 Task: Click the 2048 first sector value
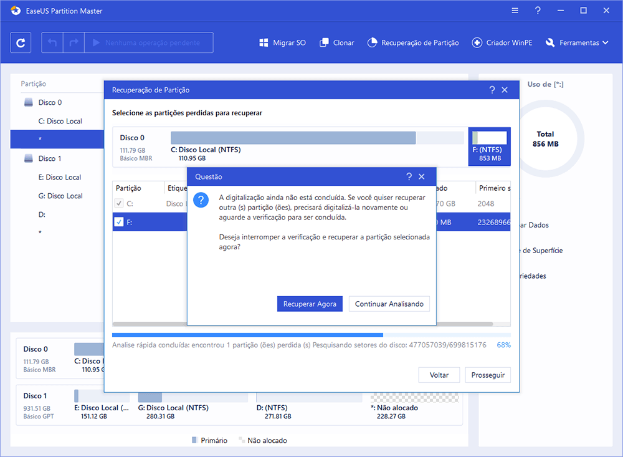point(485,204)
